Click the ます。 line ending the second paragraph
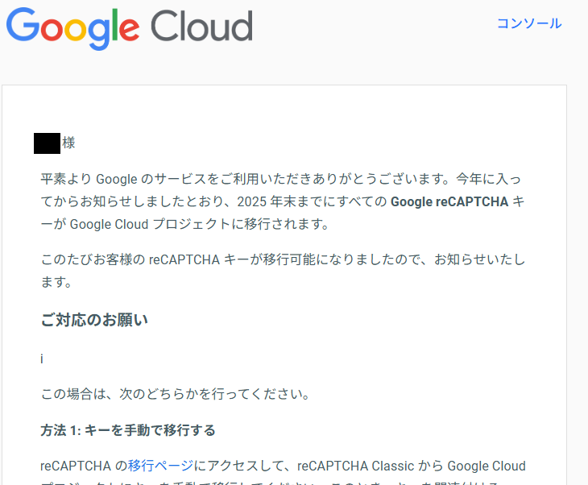Screen dimensions: 588x485 tap(56, 282)
